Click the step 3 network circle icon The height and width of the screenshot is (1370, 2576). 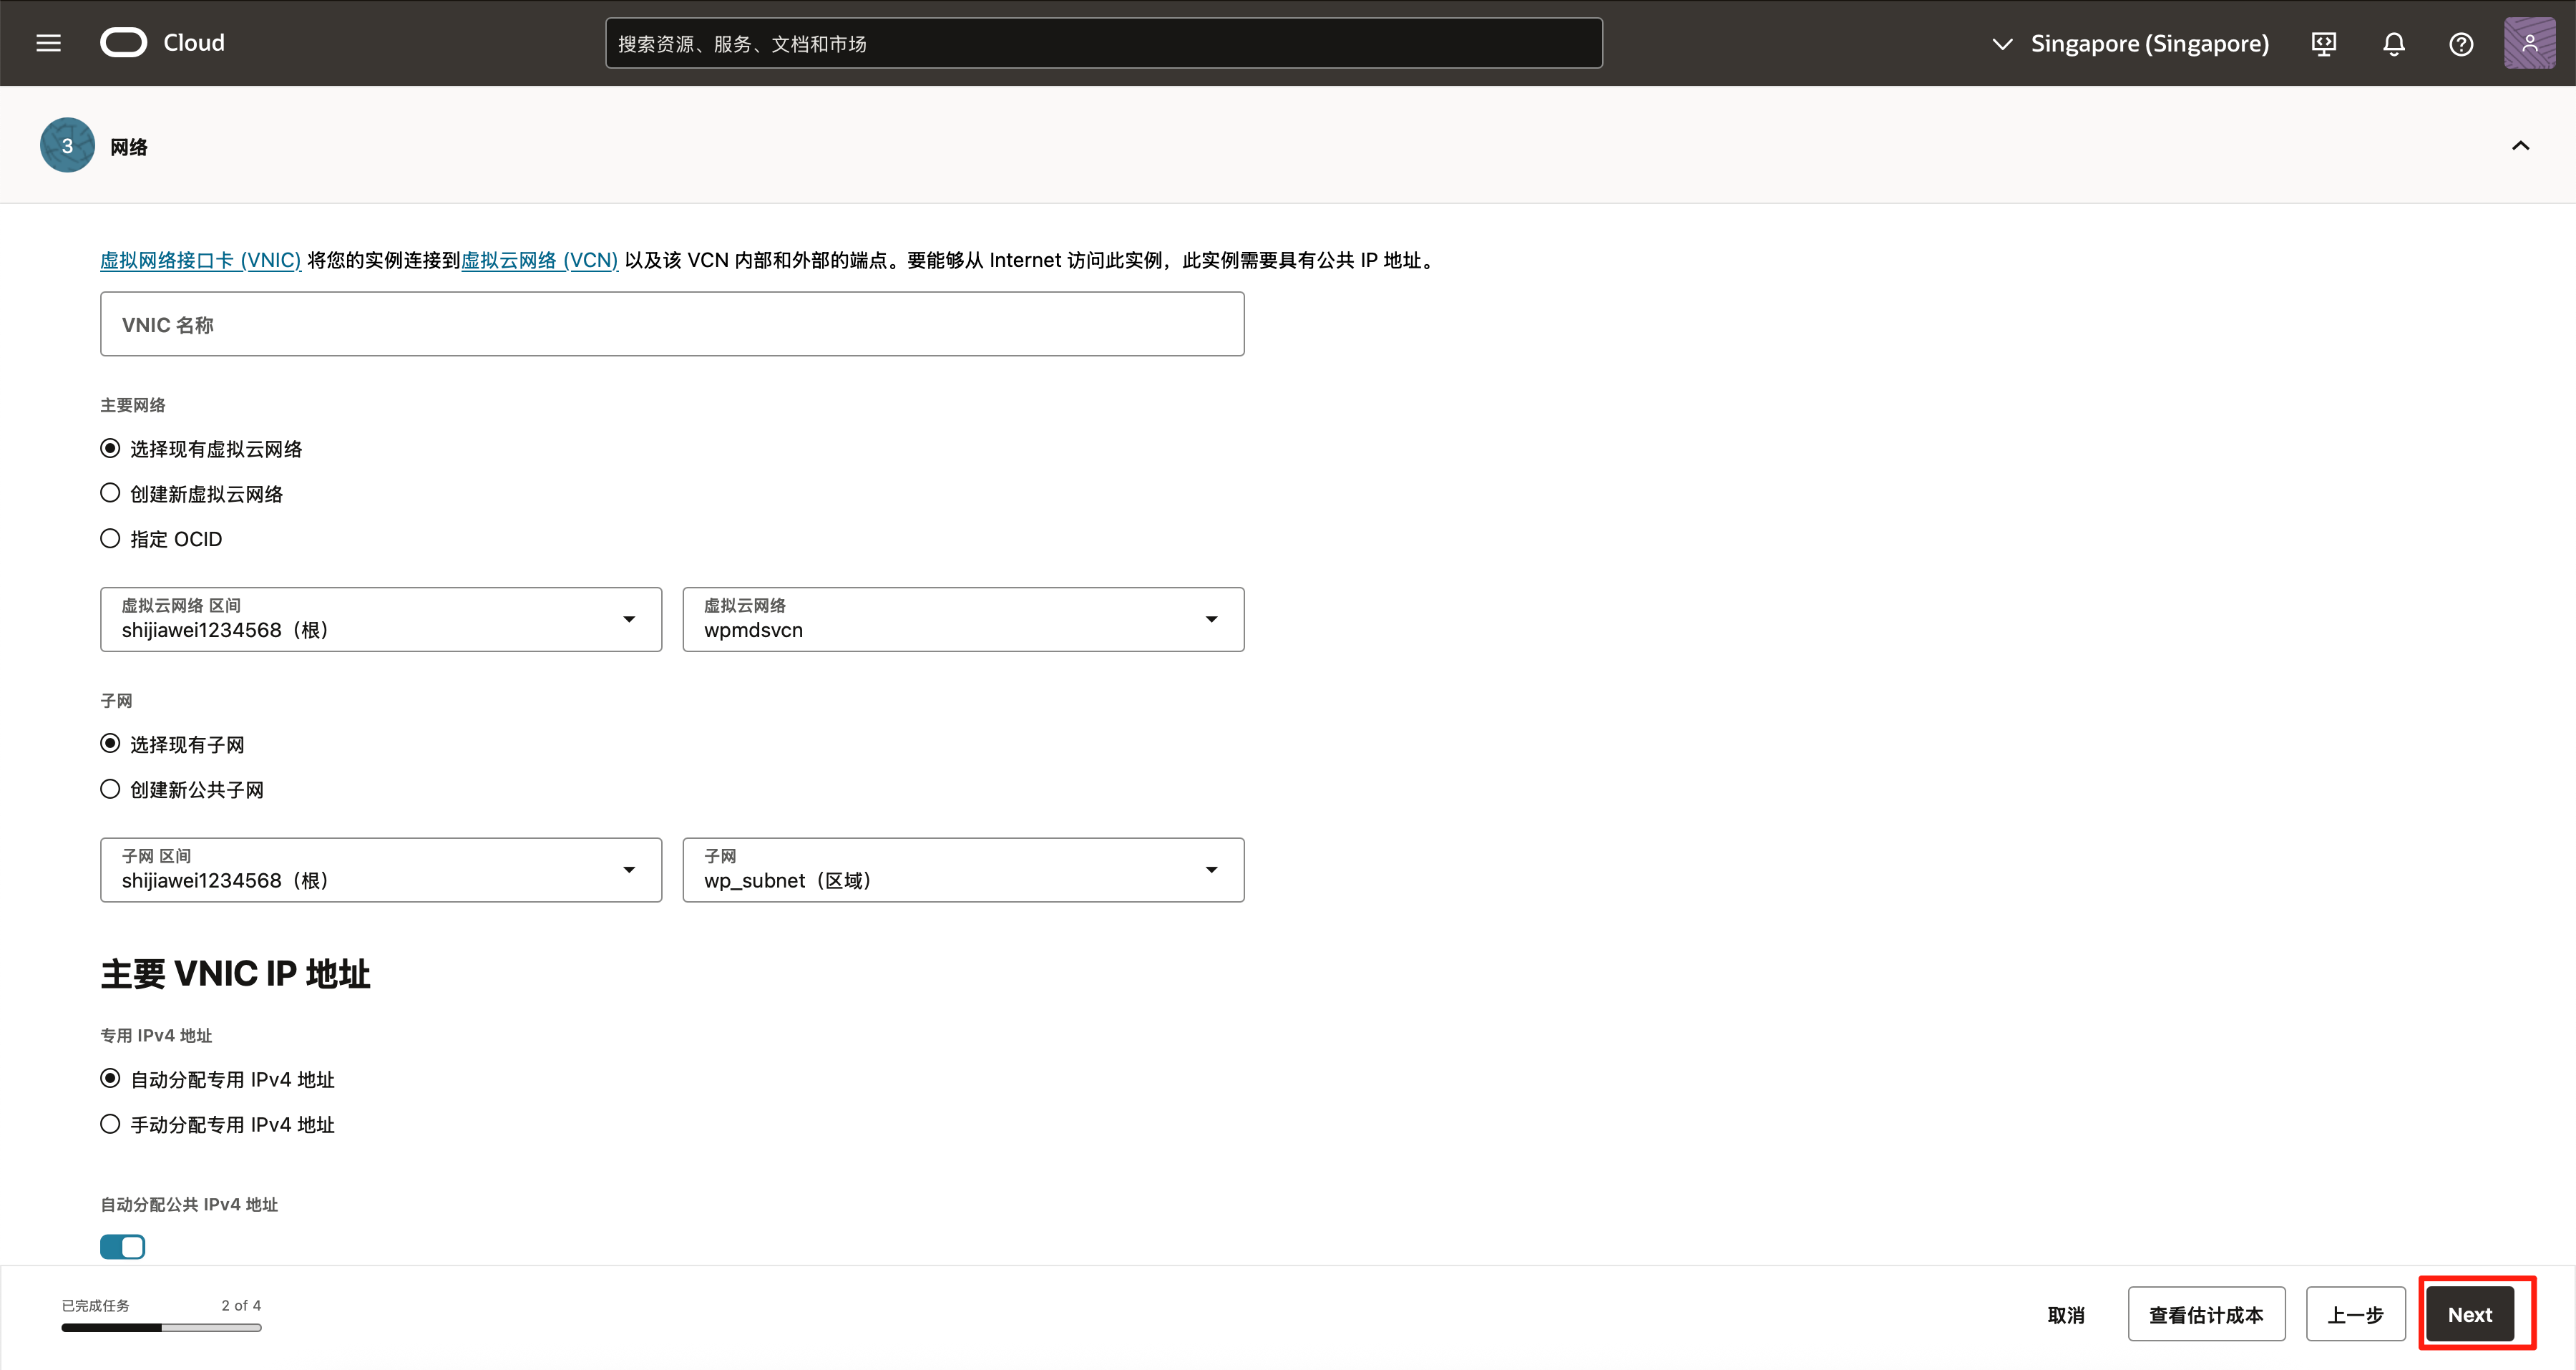pyautogui.click(x=67, y=146)
